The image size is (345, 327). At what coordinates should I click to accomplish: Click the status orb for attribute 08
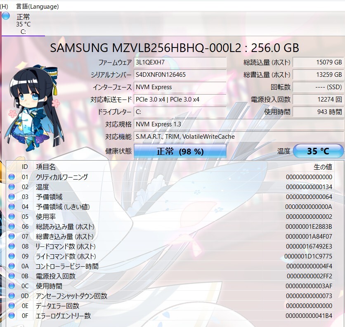tap(12, 246)
